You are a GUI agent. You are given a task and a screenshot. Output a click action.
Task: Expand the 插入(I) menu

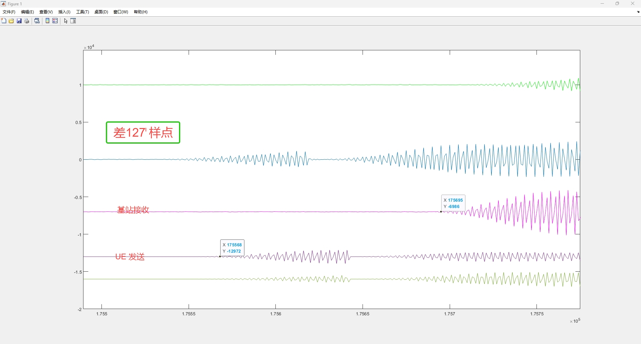click(64, 12)
